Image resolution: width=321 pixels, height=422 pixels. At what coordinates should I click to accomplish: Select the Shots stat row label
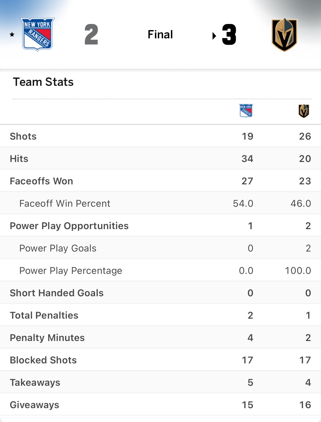(x=23, y=136)
